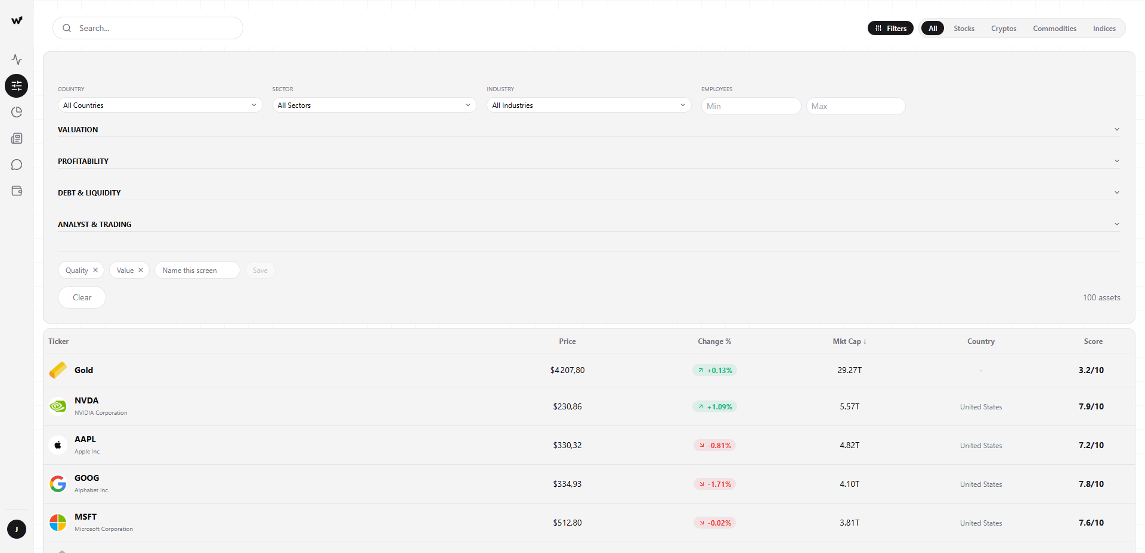
Task: Toggle the Filters button
Action: coord(890,28)
